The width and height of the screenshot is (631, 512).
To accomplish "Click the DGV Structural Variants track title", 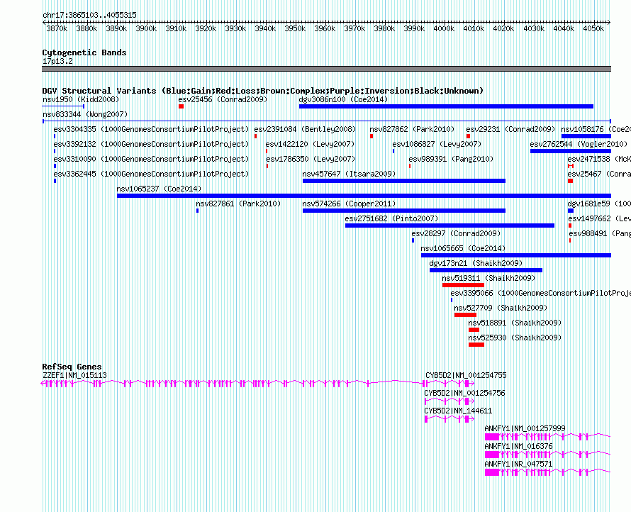I will point(263,91).
